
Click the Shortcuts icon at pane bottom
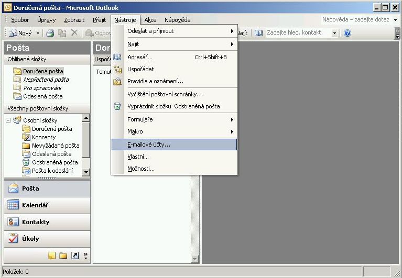pyautogui.click(x=74, y=255)
